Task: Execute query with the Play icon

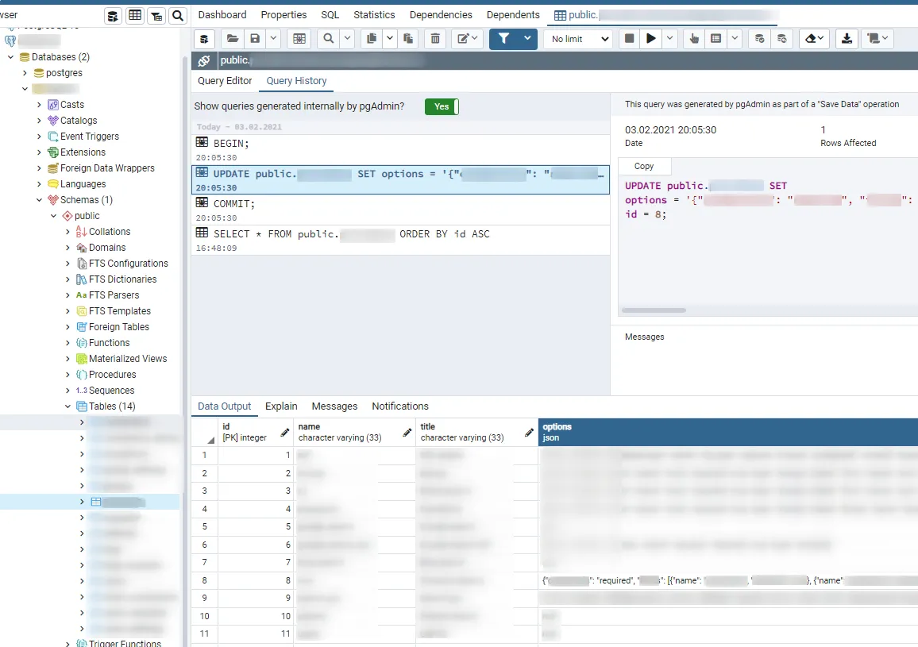Action: point(651,39)
